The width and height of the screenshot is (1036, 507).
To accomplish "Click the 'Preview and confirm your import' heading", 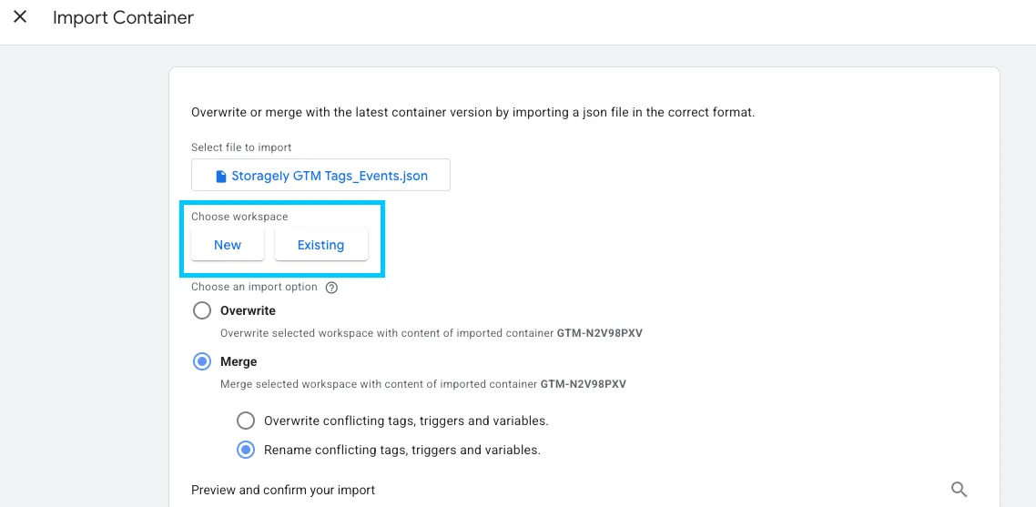I will pos(283,490).
